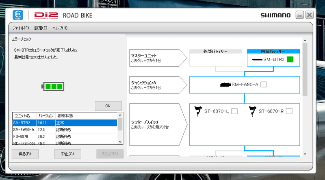Click the マスターユニット group label
Screen dimensions: 325x180
(158, 58)
